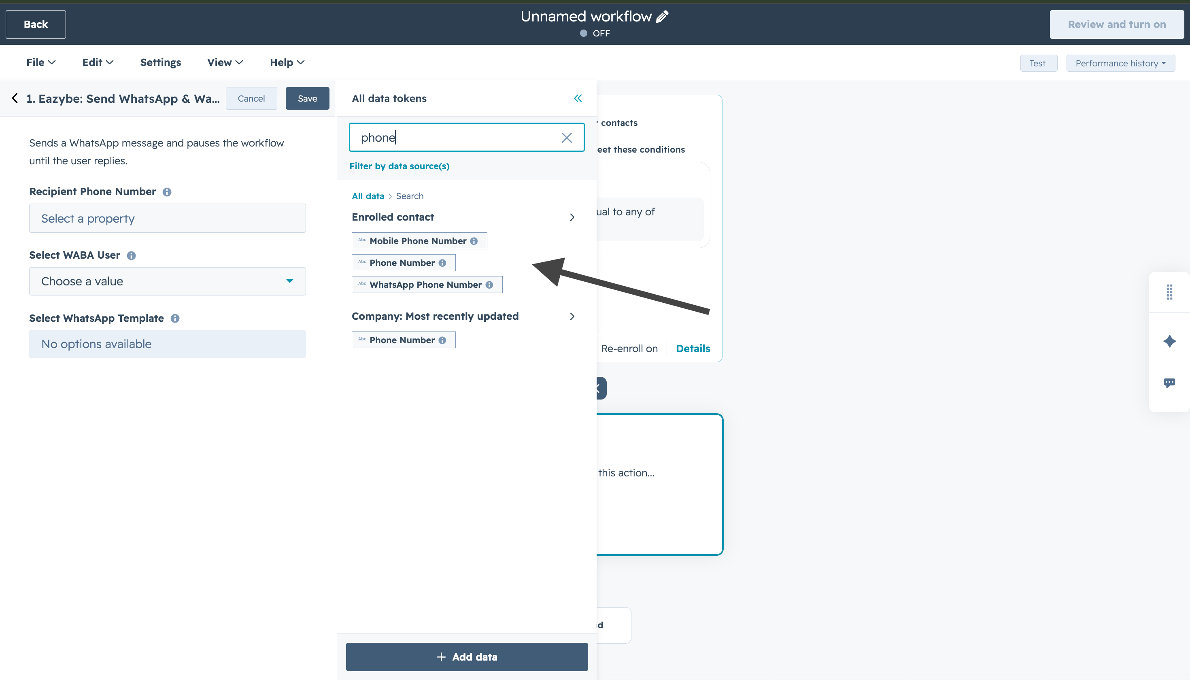This screenshot has height=680, width=1190.
Task: Show info for WhatsApp Phone Number token
Action: tap(489, 285)
